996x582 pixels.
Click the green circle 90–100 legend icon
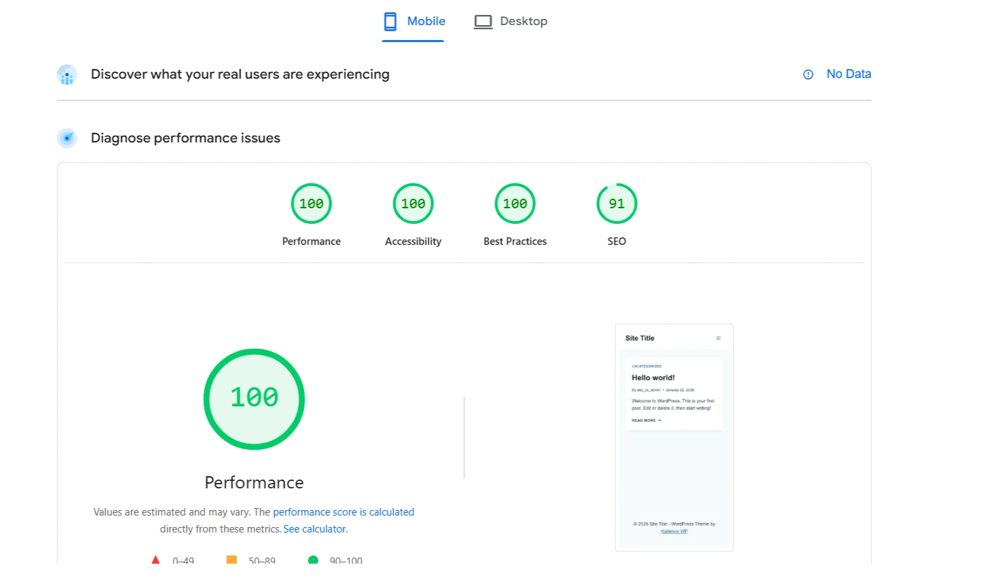pos(313,560)
